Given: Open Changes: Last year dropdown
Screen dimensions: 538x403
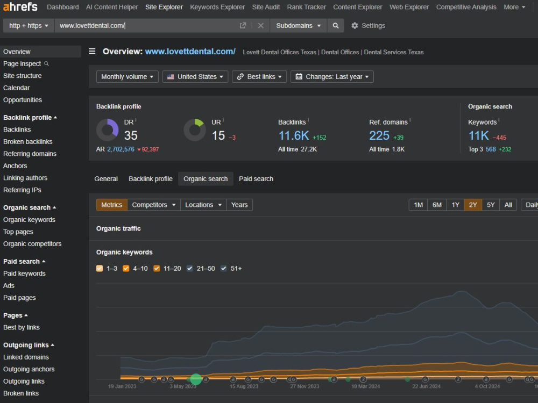Looking at the screenshot, I should click(x=332, y=76).
